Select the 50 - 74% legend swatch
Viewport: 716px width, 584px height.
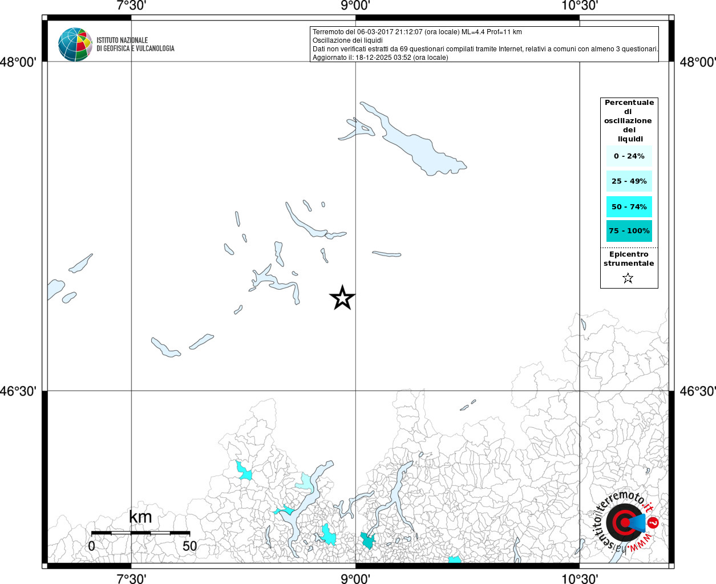click(629, 207)
